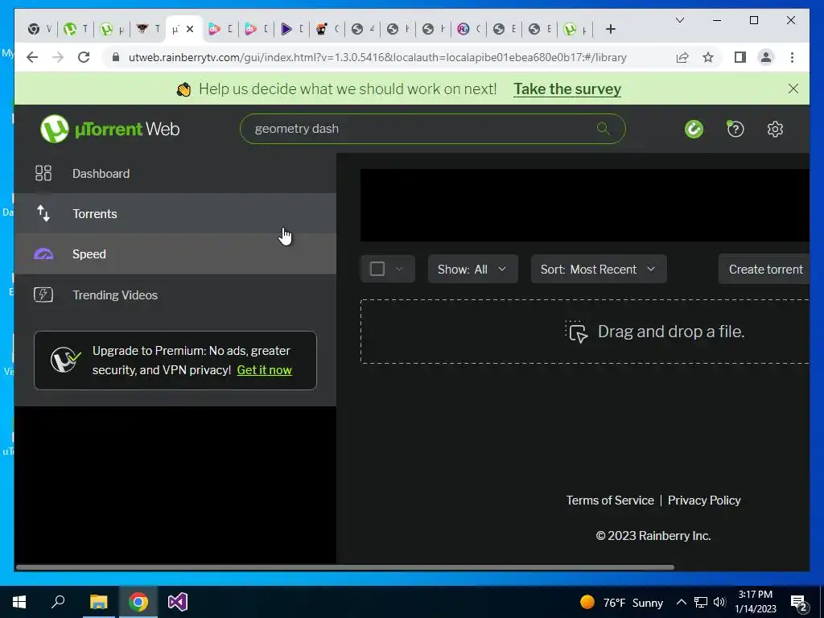Click the share page icon in address bar
This screenshot has width=824, height=618.
pyautogui.click(x=682, y=57)
